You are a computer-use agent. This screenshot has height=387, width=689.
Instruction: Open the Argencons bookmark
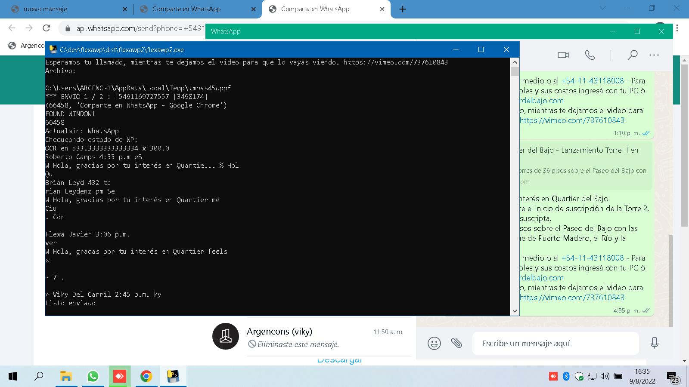tap(27, 46)
